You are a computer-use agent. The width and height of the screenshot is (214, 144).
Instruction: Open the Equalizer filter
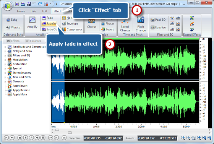[x=159, y=28]
